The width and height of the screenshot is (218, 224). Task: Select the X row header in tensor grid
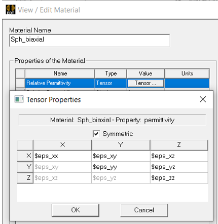(25, 156)
